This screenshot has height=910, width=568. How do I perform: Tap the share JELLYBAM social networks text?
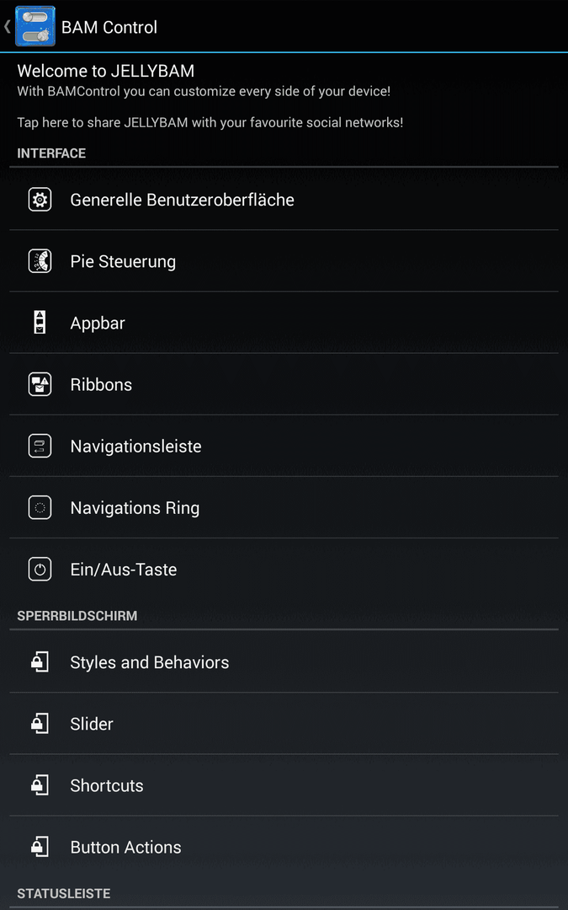(x=210, y=122)
